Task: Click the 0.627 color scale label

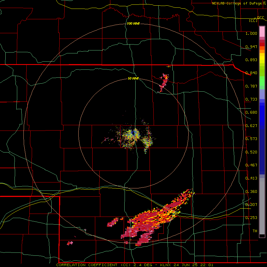Action: coord(251,126)
